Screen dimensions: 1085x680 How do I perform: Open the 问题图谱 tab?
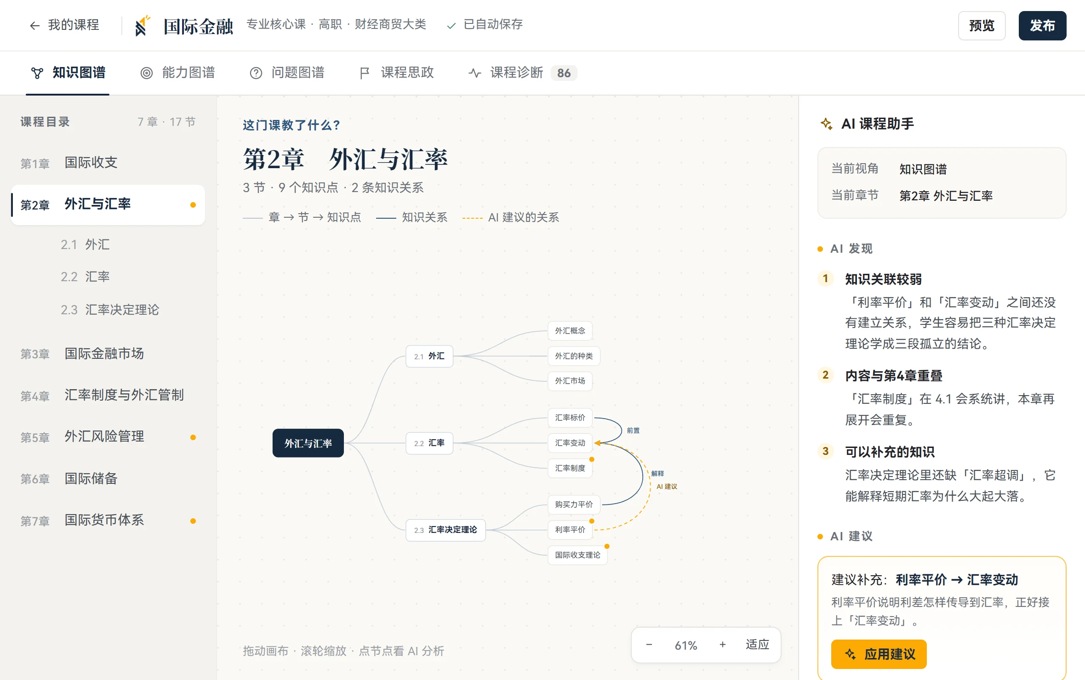287,73
